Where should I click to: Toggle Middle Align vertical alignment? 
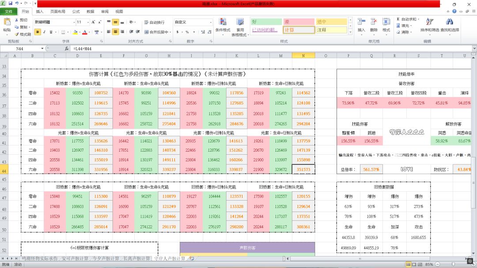tap(115, 22)
